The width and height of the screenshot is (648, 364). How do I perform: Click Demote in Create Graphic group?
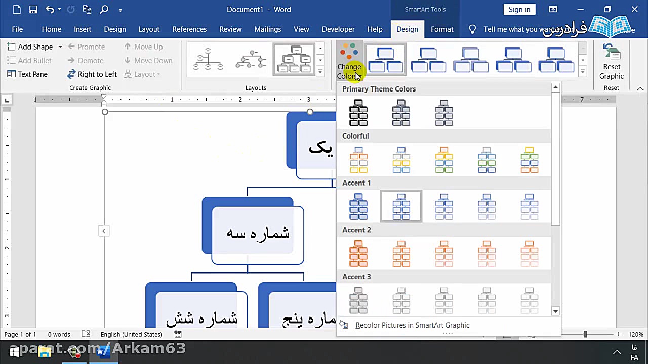point(85,60)
